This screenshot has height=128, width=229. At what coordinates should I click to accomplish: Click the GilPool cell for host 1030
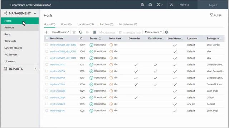(210, 97)
